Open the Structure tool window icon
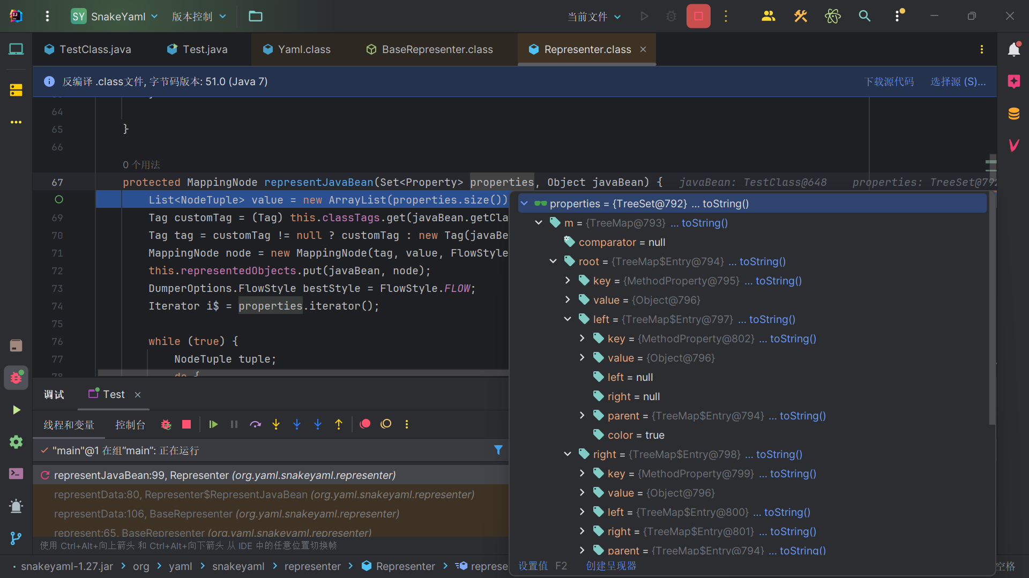Viewport: 1029px width, 578px height. (x=16, y=90)
